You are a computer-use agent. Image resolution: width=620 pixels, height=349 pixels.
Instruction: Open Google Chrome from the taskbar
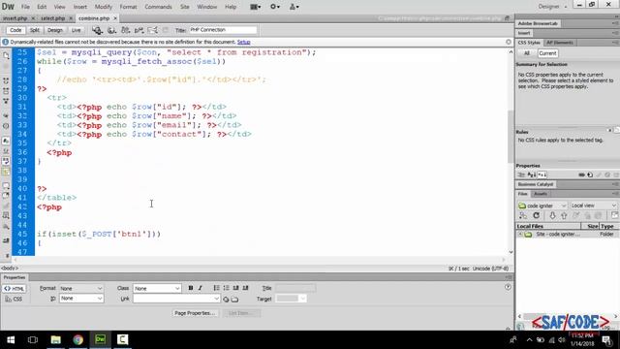coord(77,339)
